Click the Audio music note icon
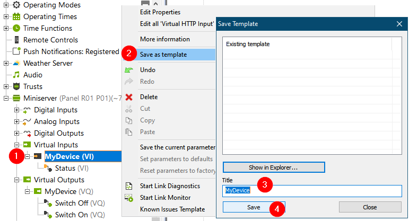Viewport: 409px width, 221px height. click(16, 75)
